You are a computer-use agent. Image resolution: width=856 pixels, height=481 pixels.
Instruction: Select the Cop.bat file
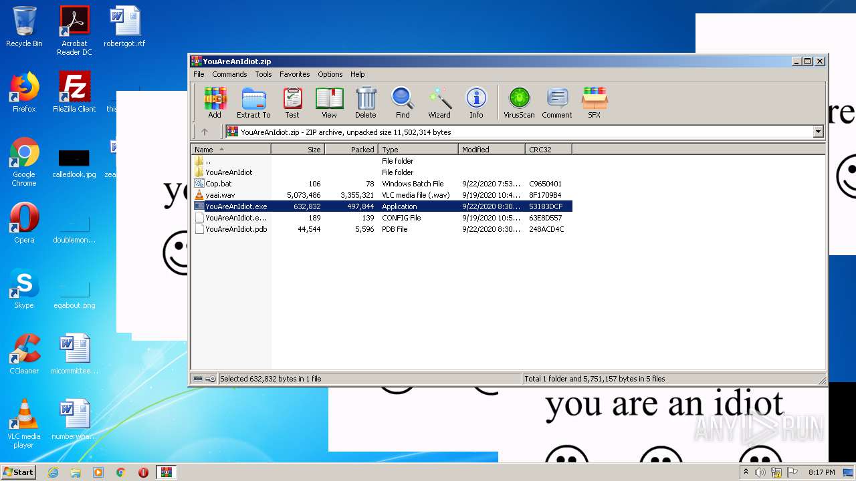pos(382,184)
